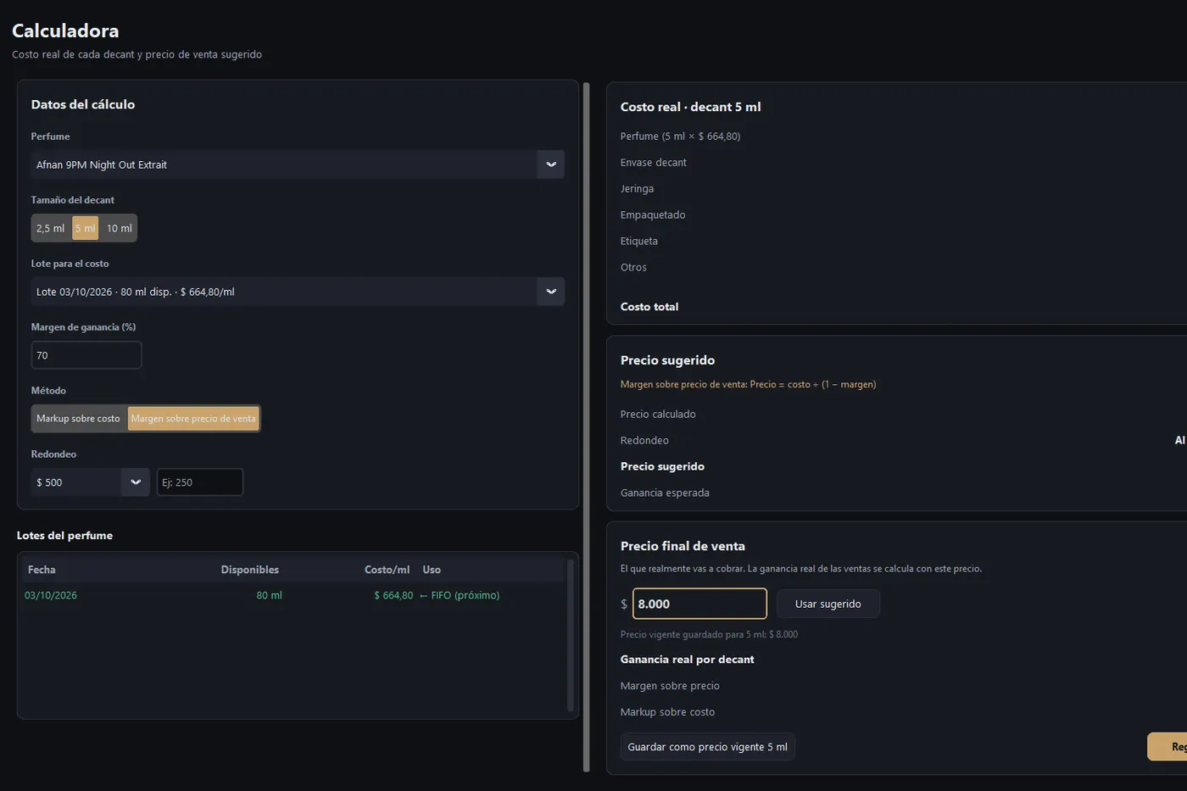
Task: Open the Perfume dropdown arrow
Action: [551, 164]
